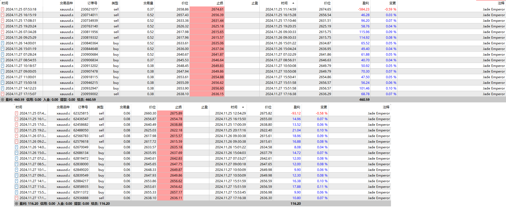Viewport: 506px width, 208px height.
Task: Sort xauusd.s table by 止损 header
Action: click(x=220, y=3)
